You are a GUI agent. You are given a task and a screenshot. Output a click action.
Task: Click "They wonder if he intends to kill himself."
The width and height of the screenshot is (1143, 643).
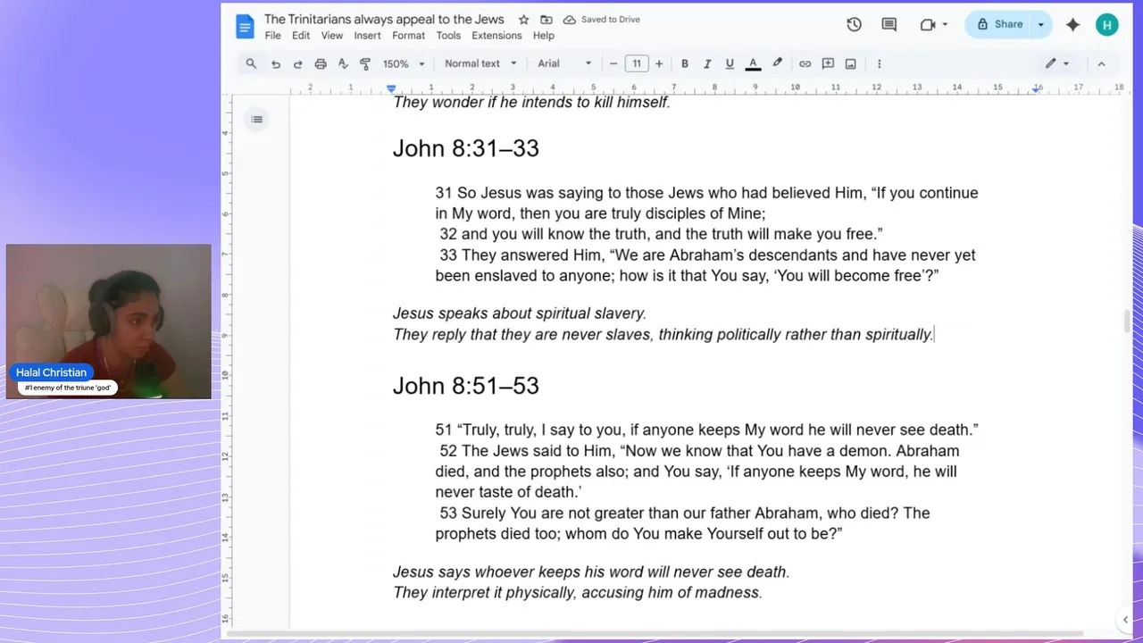click(531, 102)
